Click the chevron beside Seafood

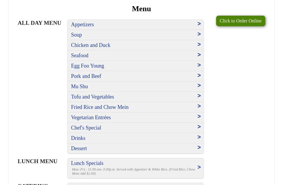click(x=199, y=55)
